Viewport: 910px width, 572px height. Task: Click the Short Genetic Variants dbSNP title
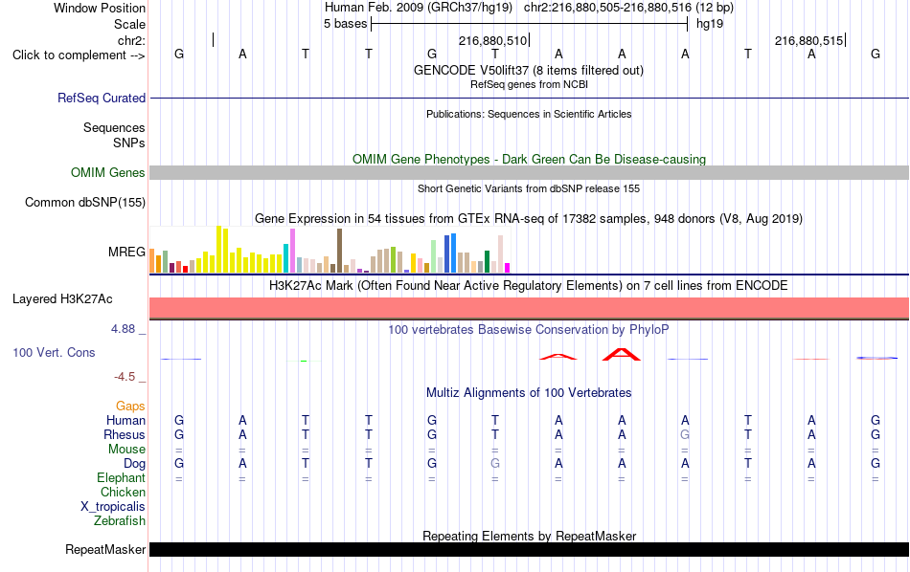529,189
